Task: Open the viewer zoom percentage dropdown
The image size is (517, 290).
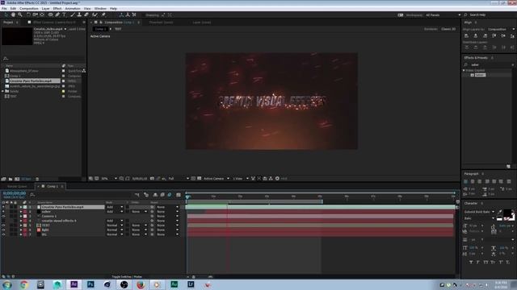Action: 109,179
